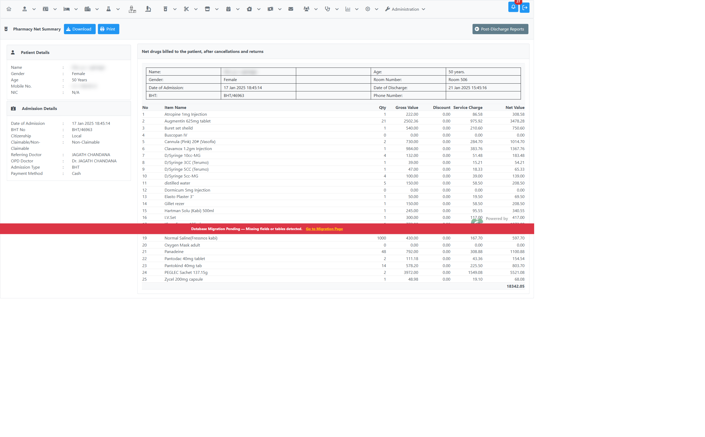Viewport: 705px width, 437px height.
Task: Expand the chevron next to gear icon
Action: [377, 9]
